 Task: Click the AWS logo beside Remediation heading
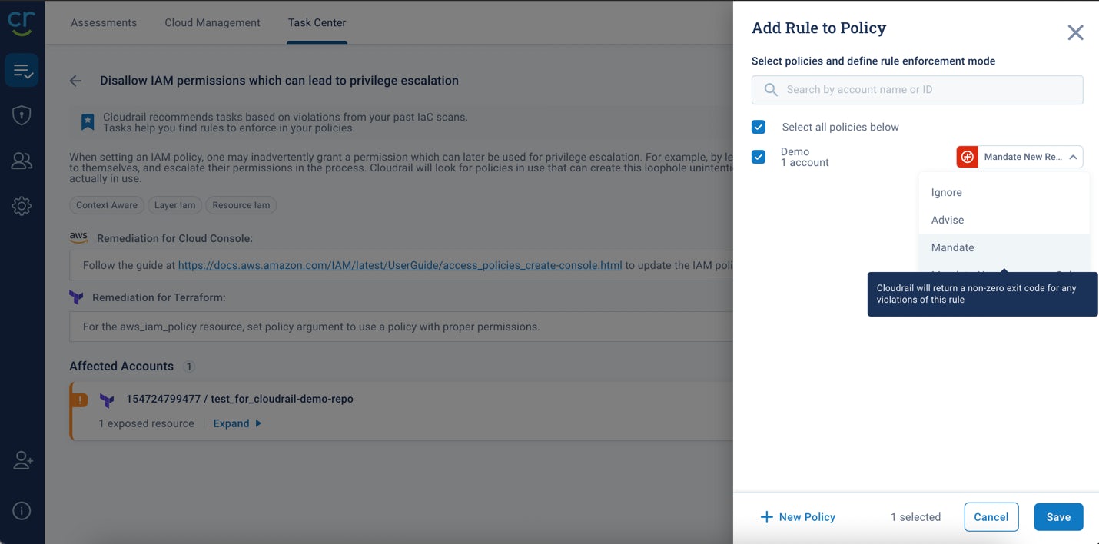(x=78, y=237)
